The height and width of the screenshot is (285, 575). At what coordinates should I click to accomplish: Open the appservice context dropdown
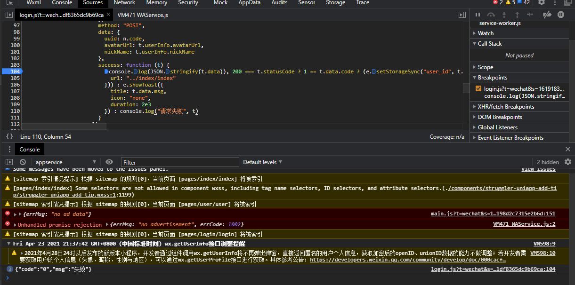click(x=65, y=162)
